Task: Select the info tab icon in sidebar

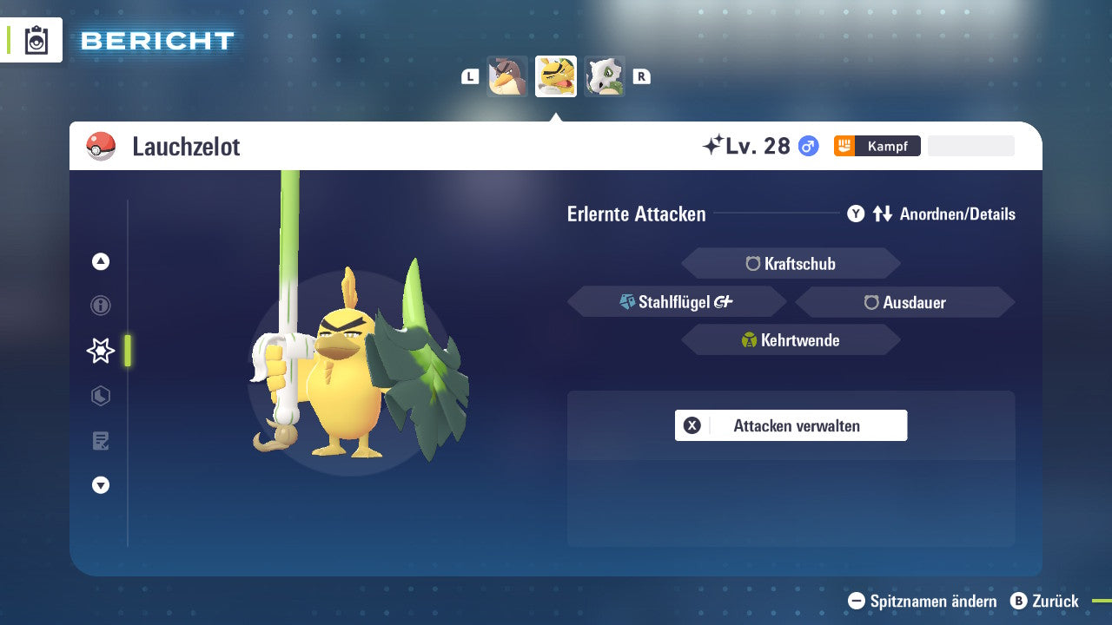Action: click(101, 306)
